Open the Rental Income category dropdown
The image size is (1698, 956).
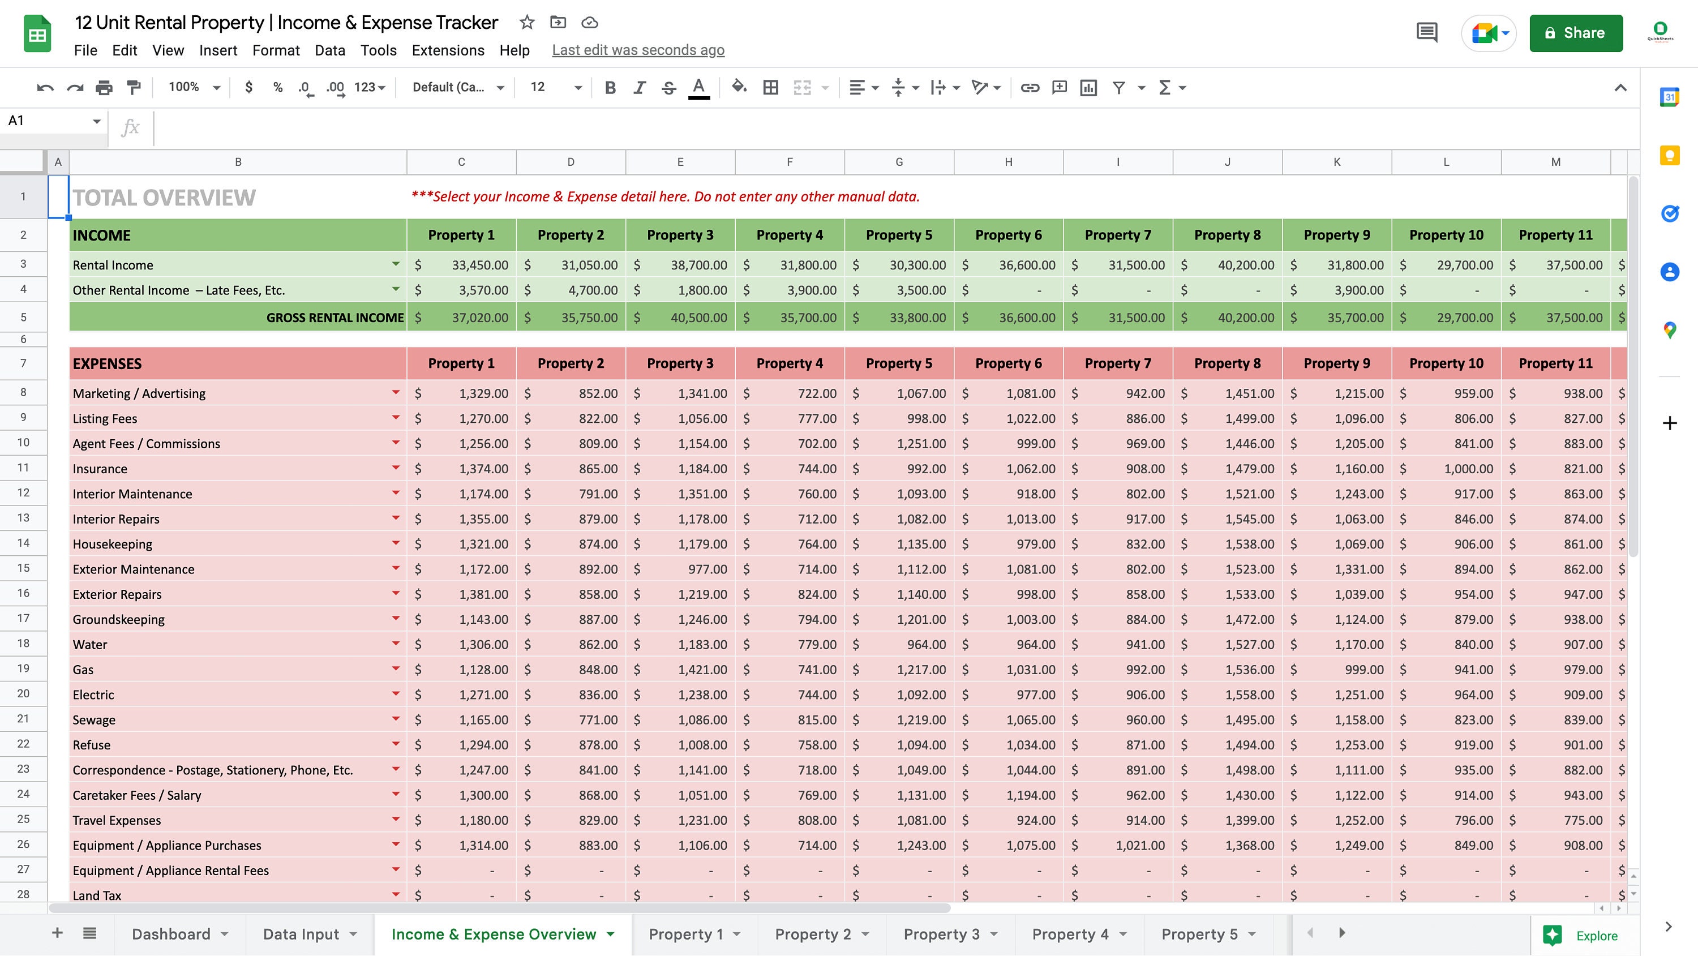click(x=396, y=265)
